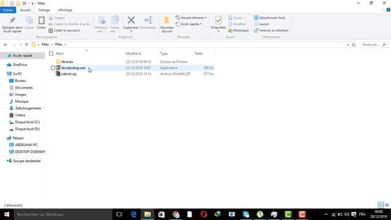Screen dimensions: 391x220
Task: Copy the path with Copier le chemin d'accès
Action: pyautogui.click(x=69, y=24)
